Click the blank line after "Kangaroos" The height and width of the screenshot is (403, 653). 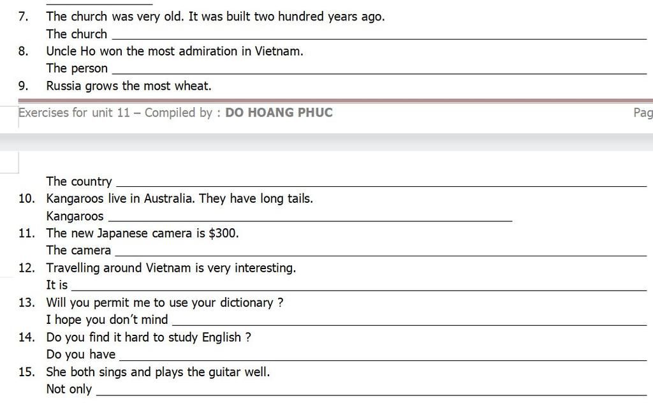311,220
